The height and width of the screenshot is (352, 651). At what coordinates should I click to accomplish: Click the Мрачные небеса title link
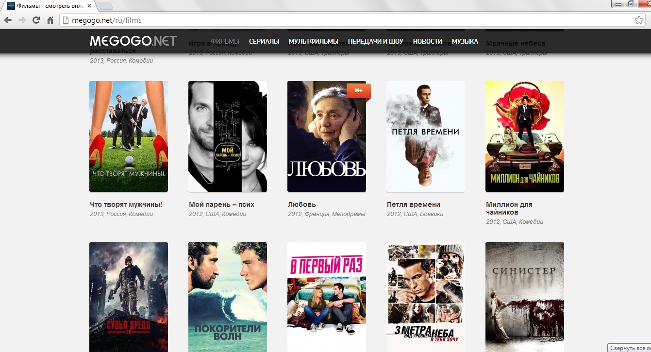[516, 43]
